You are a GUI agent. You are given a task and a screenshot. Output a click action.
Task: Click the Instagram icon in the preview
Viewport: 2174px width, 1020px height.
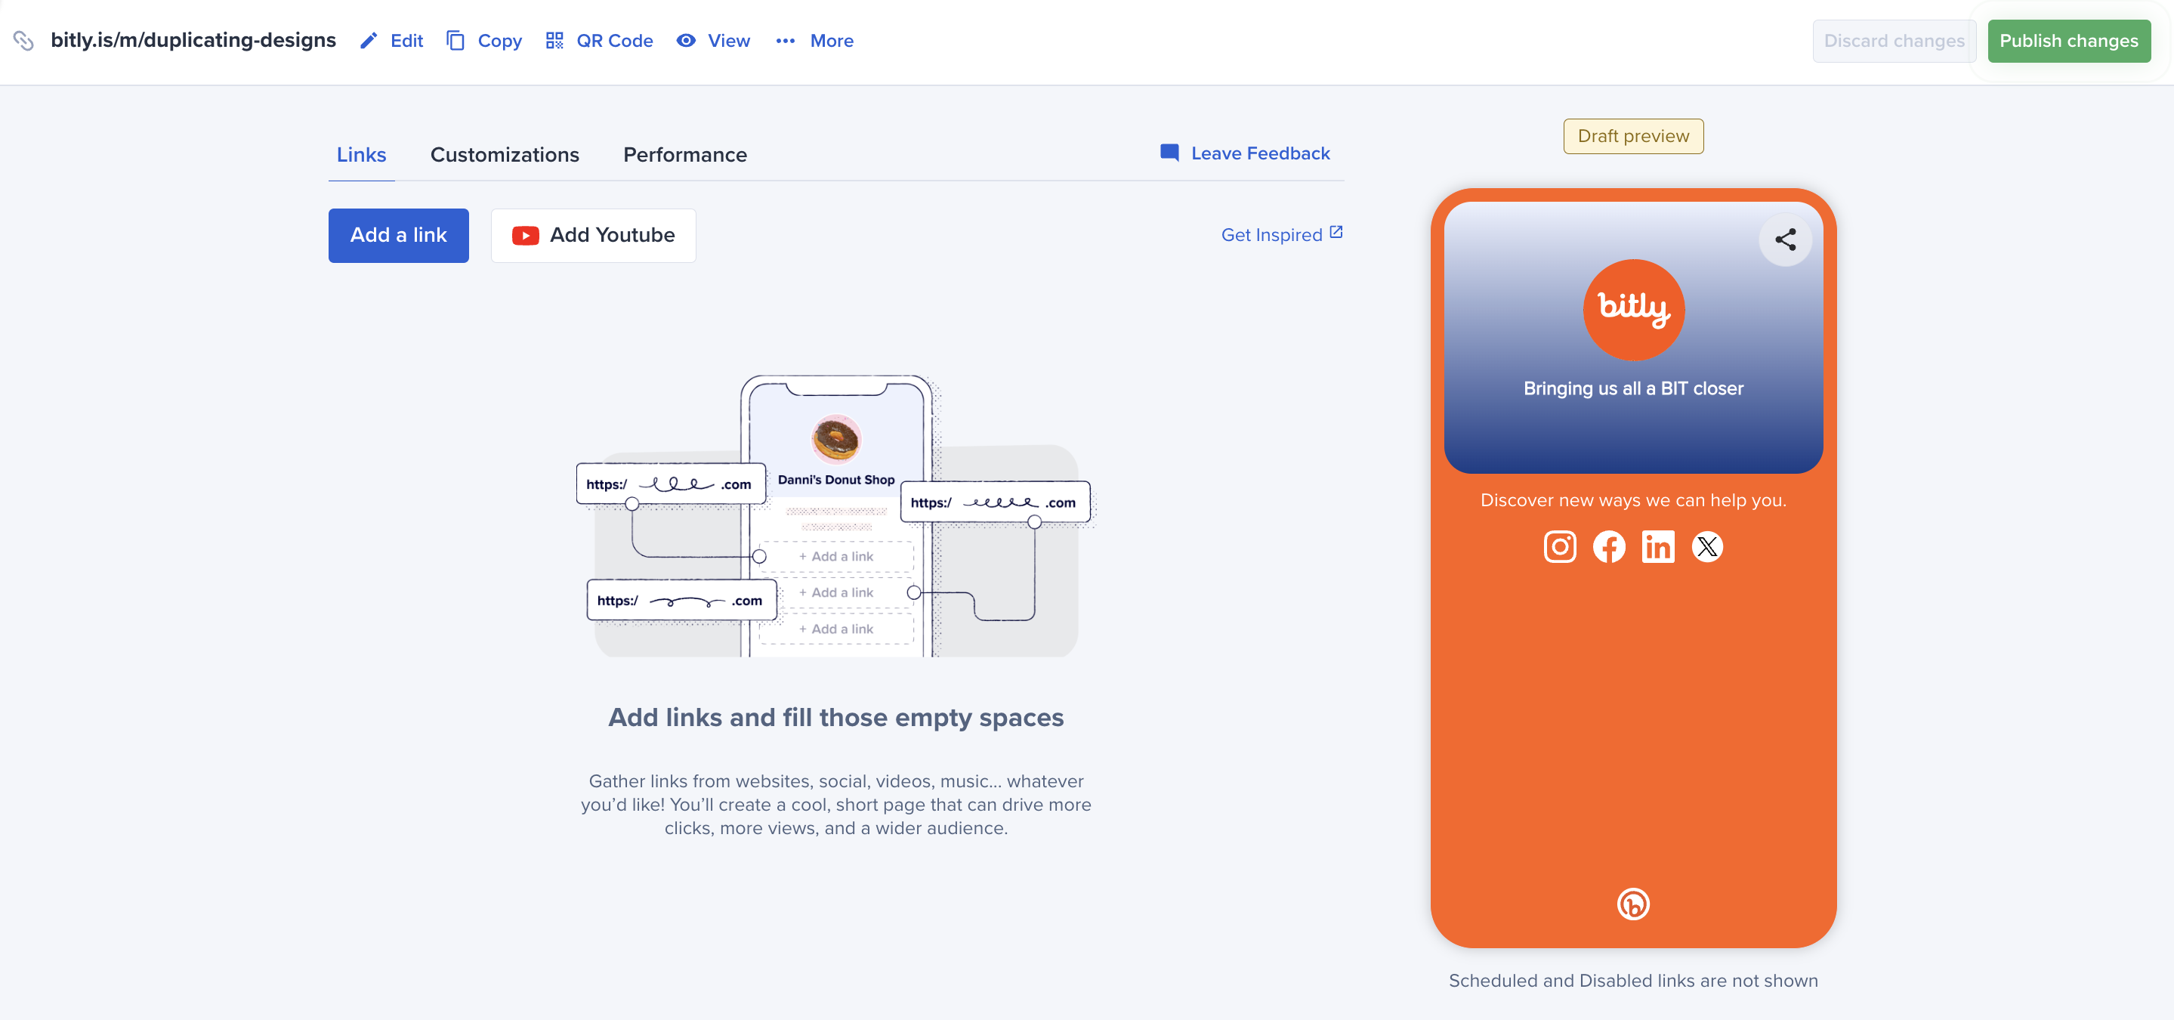point(1560,547)
